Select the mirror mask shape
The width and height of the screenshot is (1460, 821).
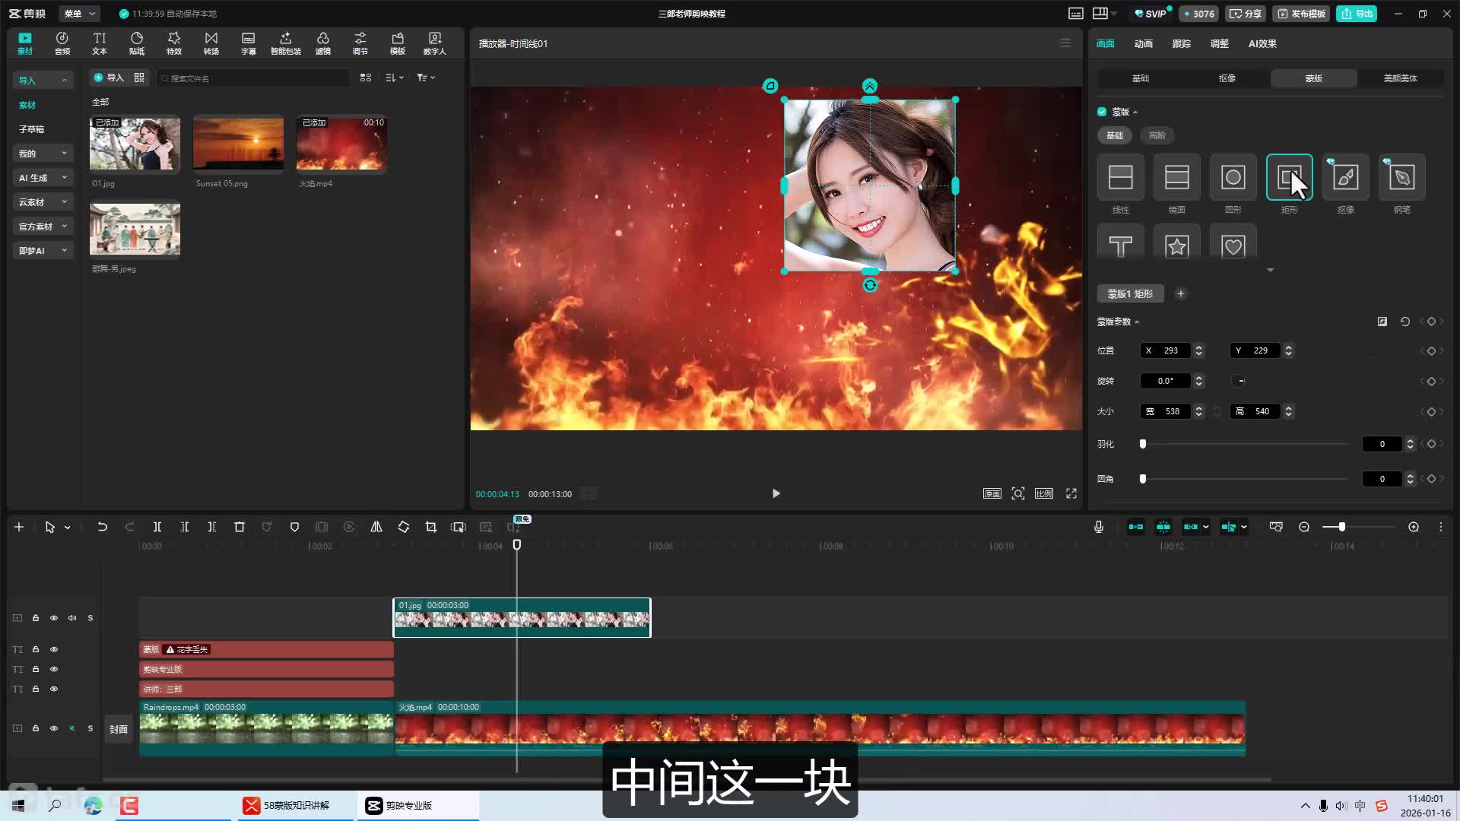[1176, 177]
